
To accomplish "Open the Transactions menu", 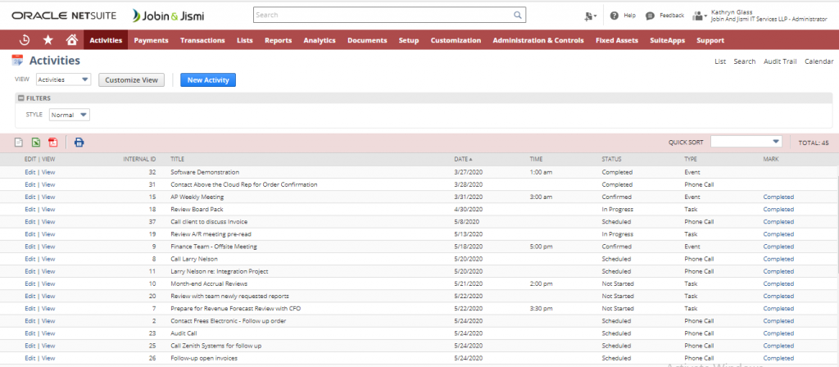I will [x=202, y=40].
